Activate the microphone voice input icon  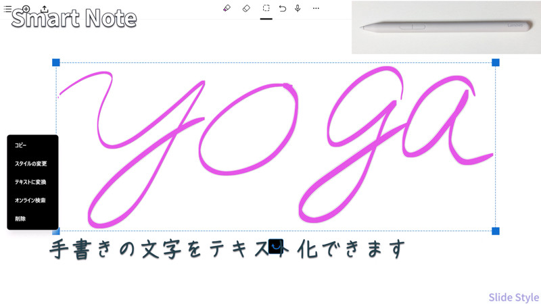298,9
